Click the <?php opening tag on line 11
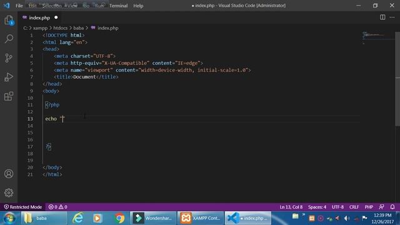400x225 pixels. 52,105
